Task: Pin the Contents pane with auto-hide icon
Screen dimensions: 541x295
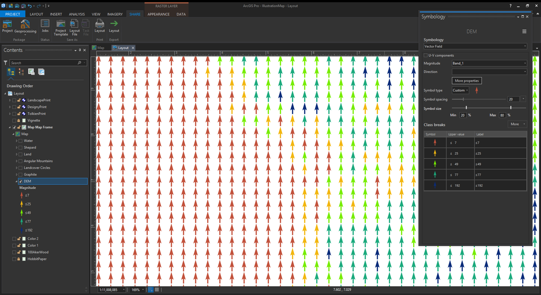Action: pyautogui.click(x=80, y=50)
